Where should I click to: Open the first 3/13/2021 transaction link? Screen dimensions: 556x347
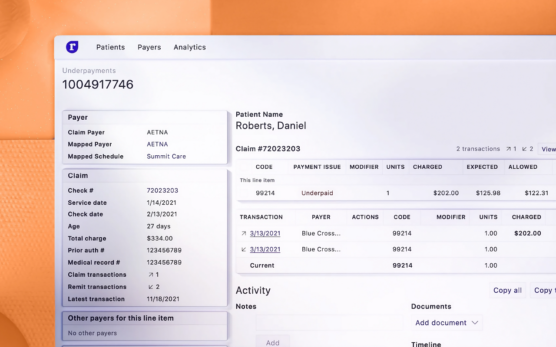[265, 233]
